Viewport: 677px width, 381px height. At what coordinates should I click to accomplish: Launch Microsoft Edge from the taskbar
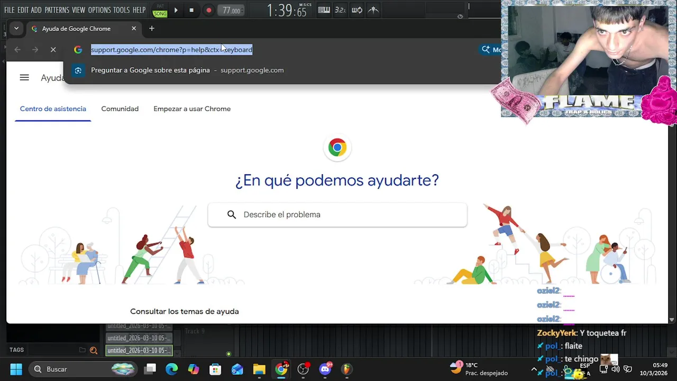(172, 369)
